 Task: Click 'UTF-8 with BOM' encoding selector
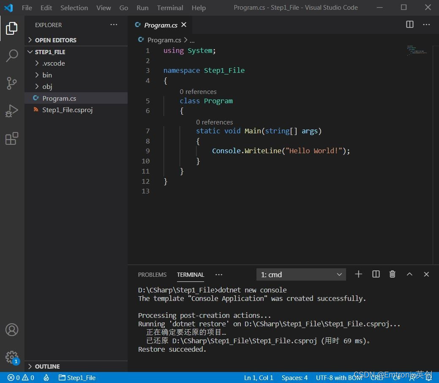[338, 377]
